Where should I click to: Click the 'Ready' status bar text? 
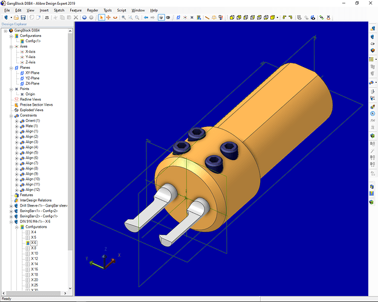point(7,299)
